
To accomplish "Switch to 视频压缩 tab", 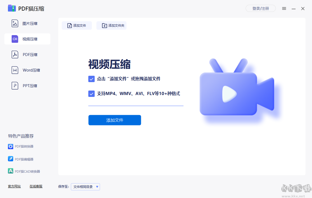I will (27, 39).
